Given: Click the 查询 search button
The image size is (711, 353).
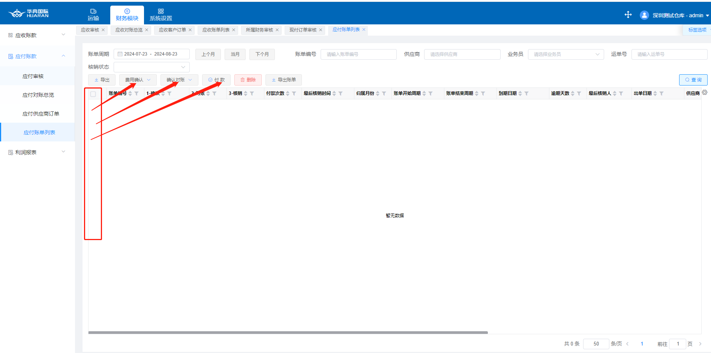Looking at the screenshot, I should [x=693, y=80].
